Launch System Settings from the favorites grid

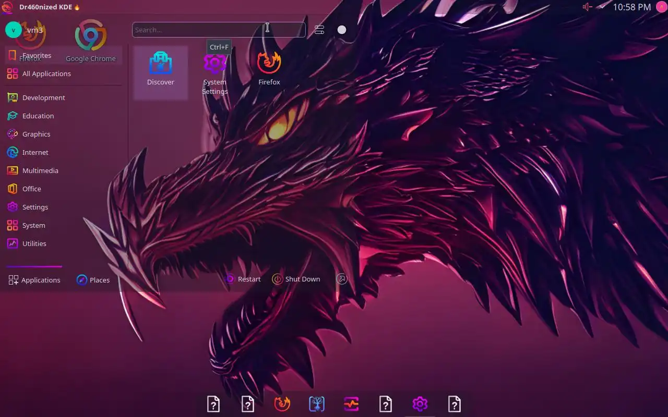pos(215,72)
